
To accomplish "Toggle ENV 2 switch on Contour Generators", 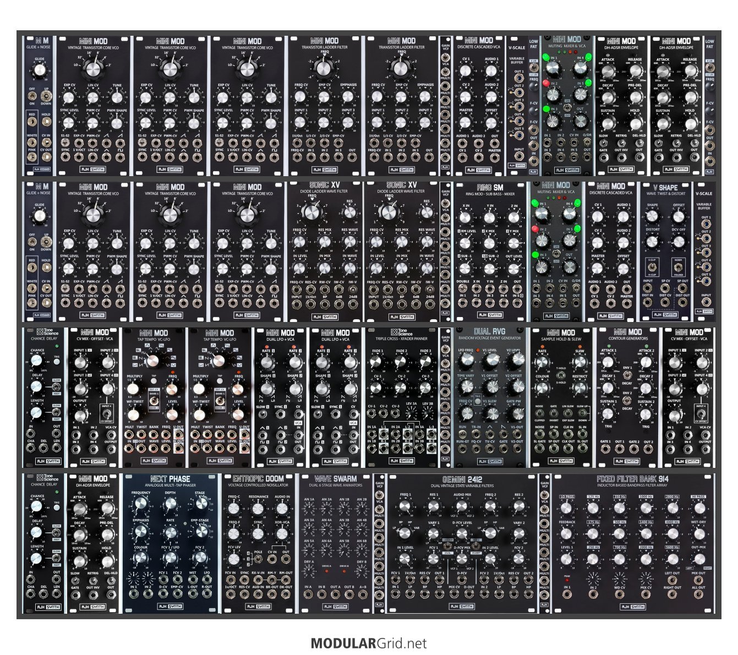I will tap(627, 401).
